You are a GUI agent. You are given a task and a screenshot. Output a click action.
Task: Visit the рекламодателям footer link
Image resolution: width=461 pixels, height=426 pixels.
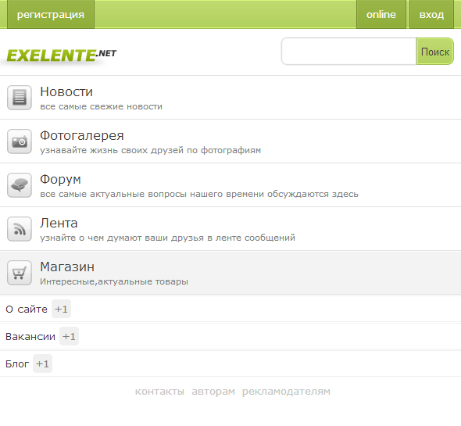pyautogui.click(x=286, y=392)
